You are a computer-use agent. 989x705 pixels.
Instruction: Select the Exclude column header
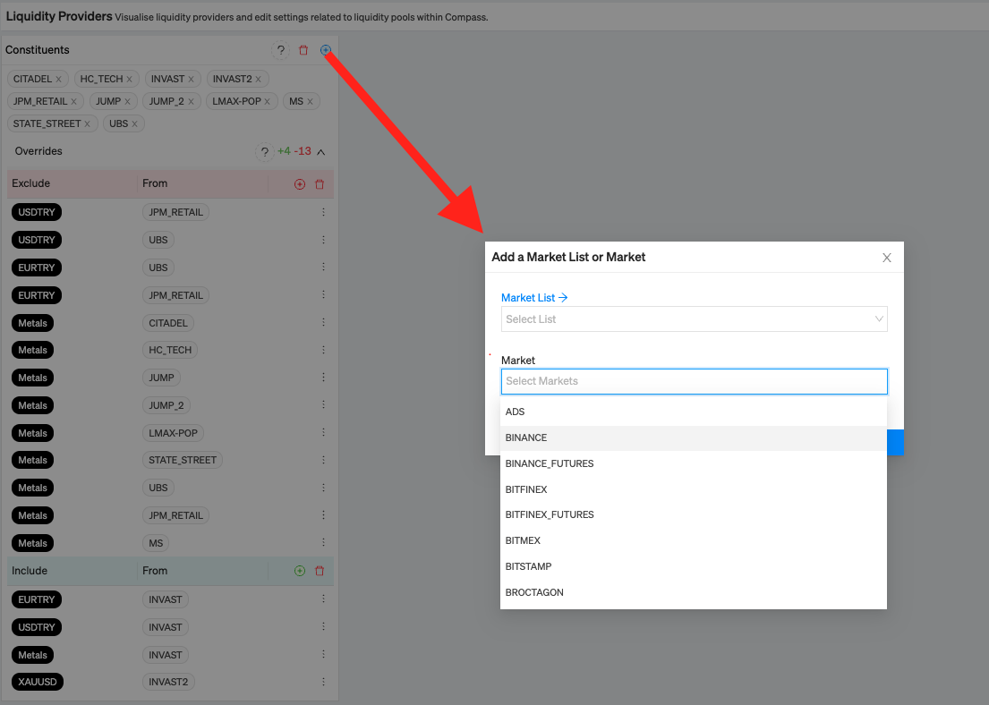31,183
